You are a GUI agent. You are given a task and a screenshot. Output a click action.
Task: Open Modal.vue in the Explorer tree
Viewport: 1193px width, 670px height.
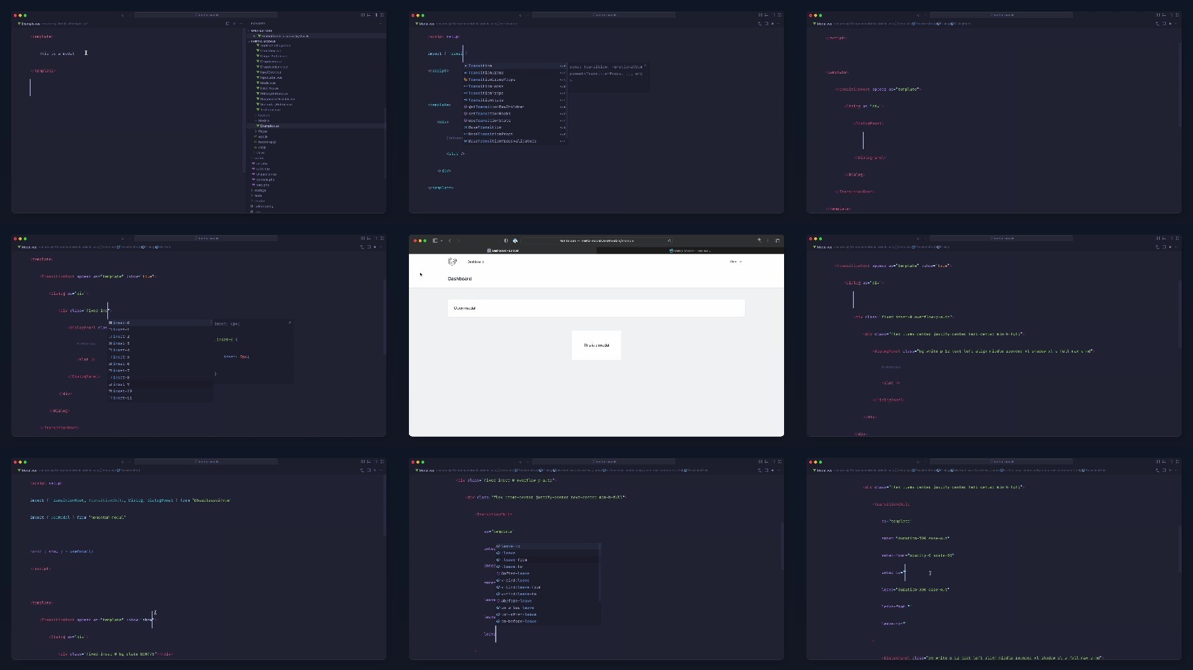267,83
